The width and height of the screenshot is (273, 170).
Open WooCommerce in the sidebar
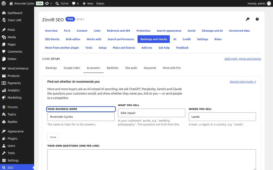pos(17,68)
